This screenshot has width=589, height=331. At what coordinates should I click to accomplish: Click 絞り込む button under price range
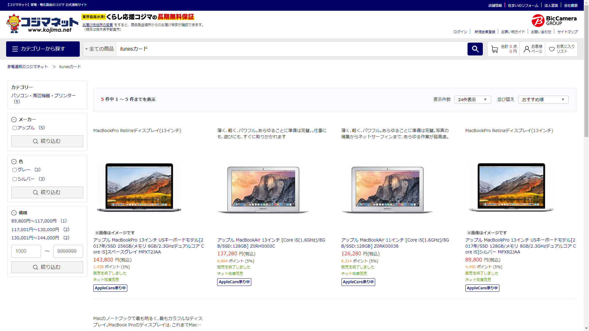pos(47,267)
